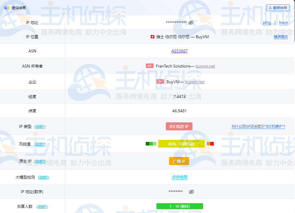Viewport: 295px width, 213px height.
Task: Click the IDC badge beside FranTech Solutions
Action: (150, 66)
